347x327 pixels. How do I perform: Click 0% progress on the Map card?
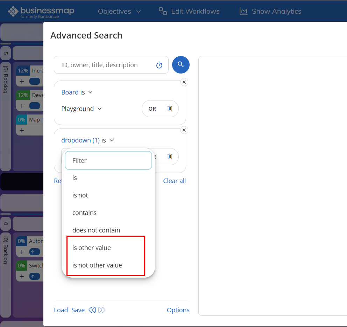tap(21, 120)
